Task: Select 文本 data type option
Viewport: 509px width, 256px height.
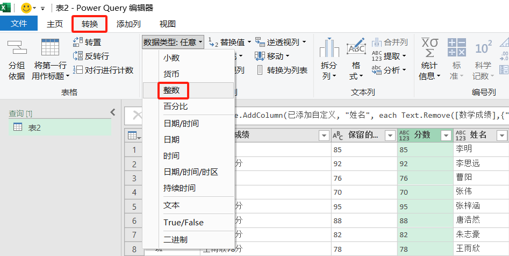Action: click(188, 205)
